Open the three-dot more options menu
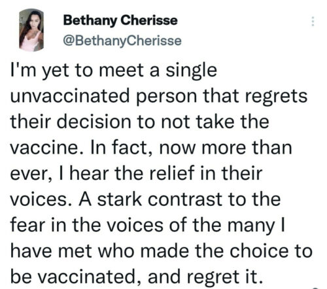The width and height of the screenshot is (327, 289). tap(313, 22)
